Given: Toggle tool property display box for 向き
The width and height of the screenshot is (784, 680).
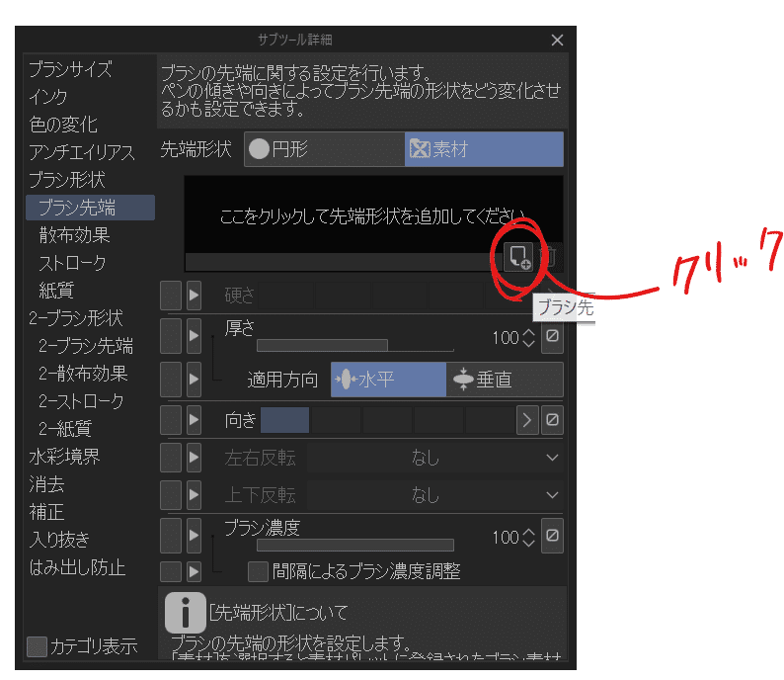Looking at the screenshot, I should pos(171,419).
